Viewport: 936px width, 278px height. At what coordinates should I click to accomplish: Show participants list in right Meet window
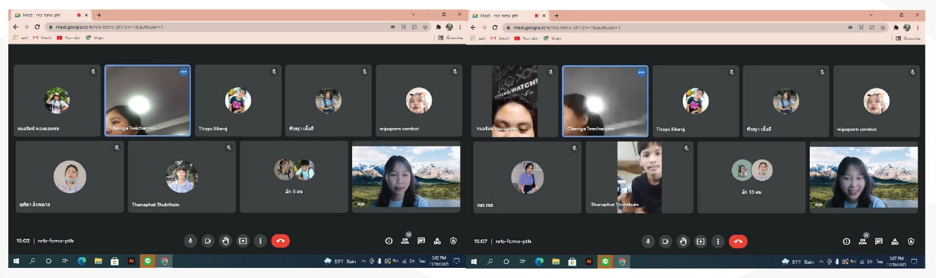[x=862, y=241]
